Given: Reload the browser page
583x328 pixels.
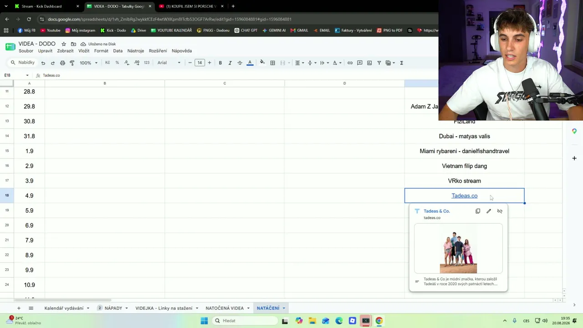Looking at the screenshot, I should 29,19.
